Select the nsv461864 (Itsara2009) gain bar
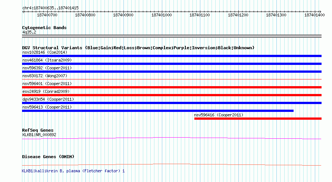 [172, 64]
